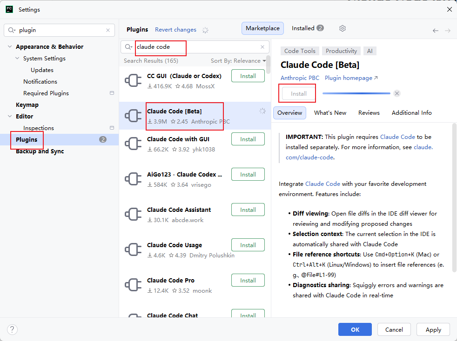Switch to the Marketplace tab
The width and height of the screenshot is (457, 341).
tap(262, 28)
